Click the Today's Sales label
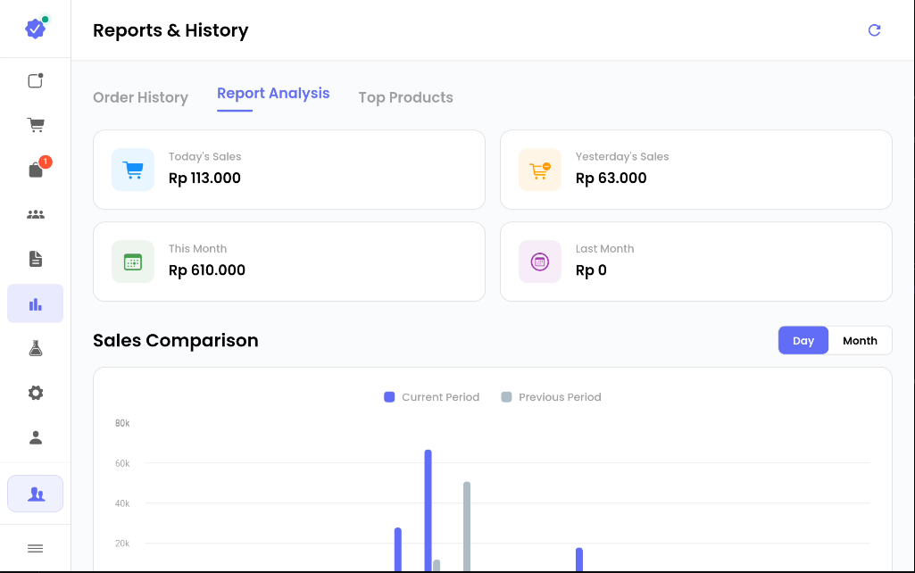The image size is (915, 573). (x=204, y=156)
